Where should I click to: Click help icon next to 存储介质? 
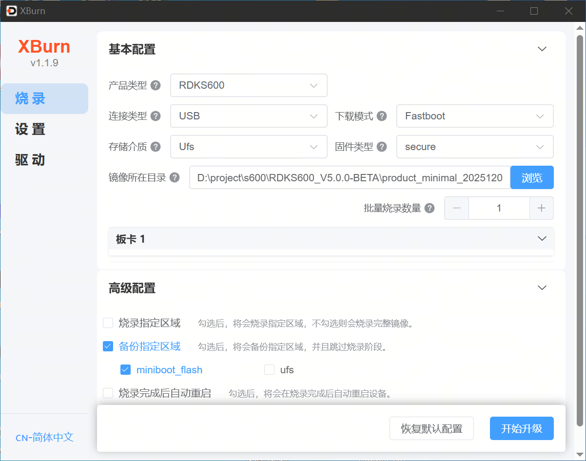[156, 147]
